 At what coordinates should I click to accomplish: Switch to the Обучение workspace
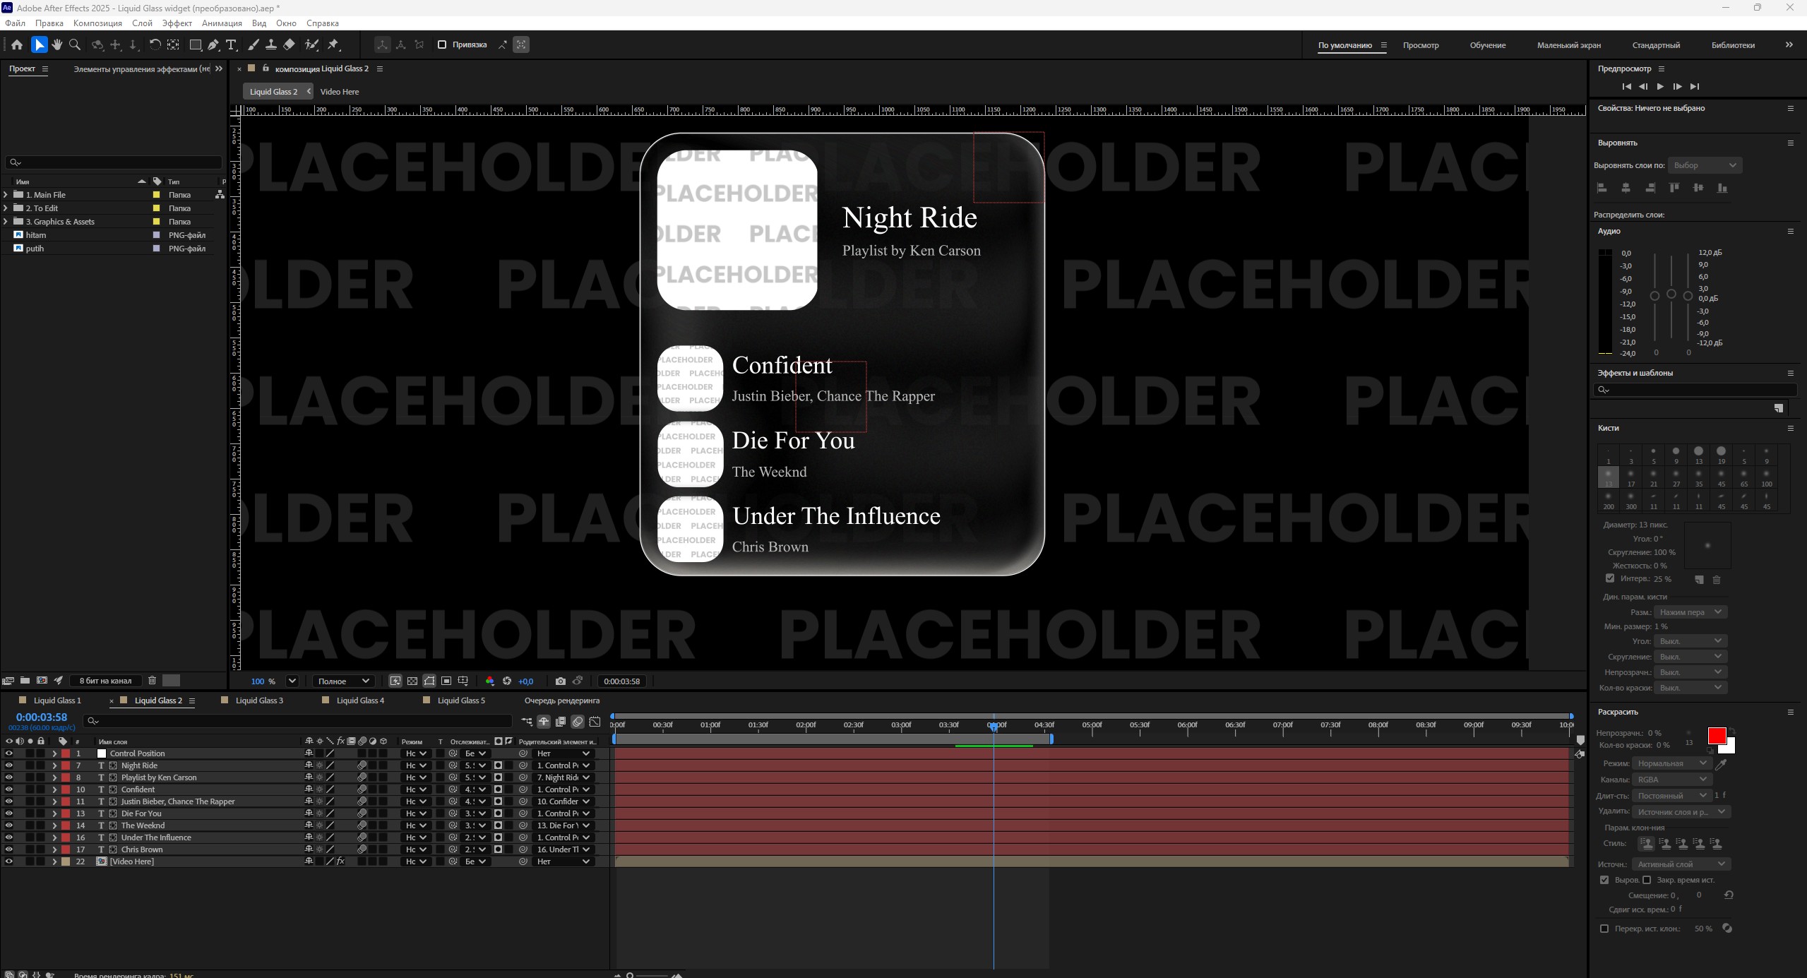click(x=1487, y=45)
